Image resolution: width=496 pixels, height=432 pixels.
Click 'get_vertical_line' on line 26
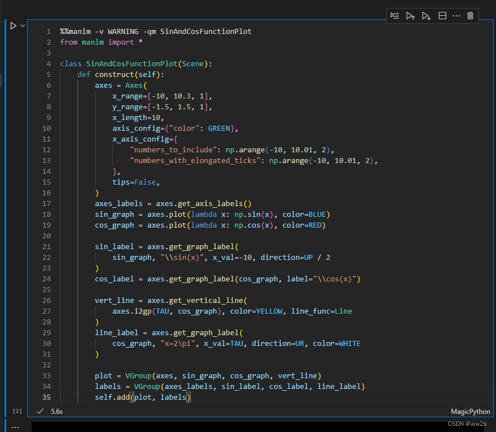pos(206,301)
